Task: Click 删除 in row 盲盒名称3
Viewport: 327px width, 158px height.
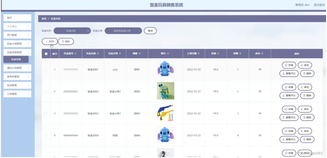Action: pyautogui.click(x=307, y=117)
